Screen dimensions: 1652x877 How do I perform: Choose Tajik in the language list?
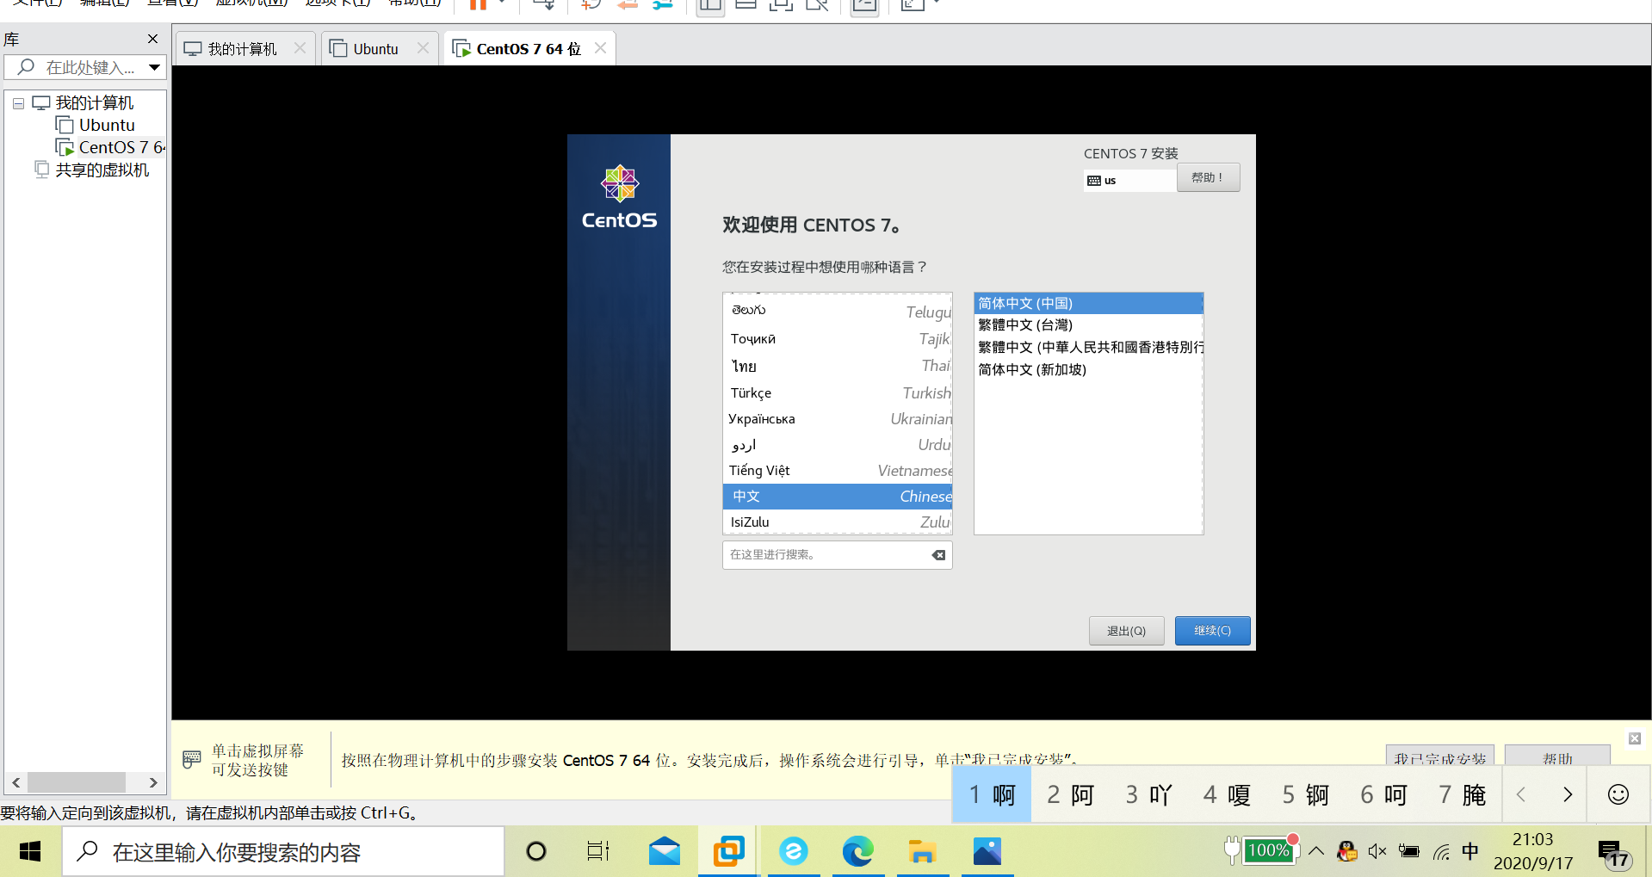click(x=838, y=339)
